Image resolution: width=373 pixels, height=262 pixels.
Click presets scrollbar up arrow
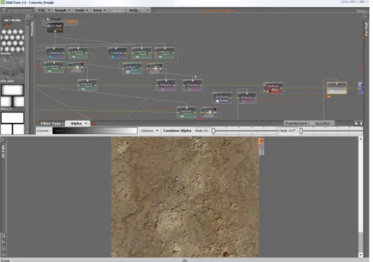[x=27, y=16]
